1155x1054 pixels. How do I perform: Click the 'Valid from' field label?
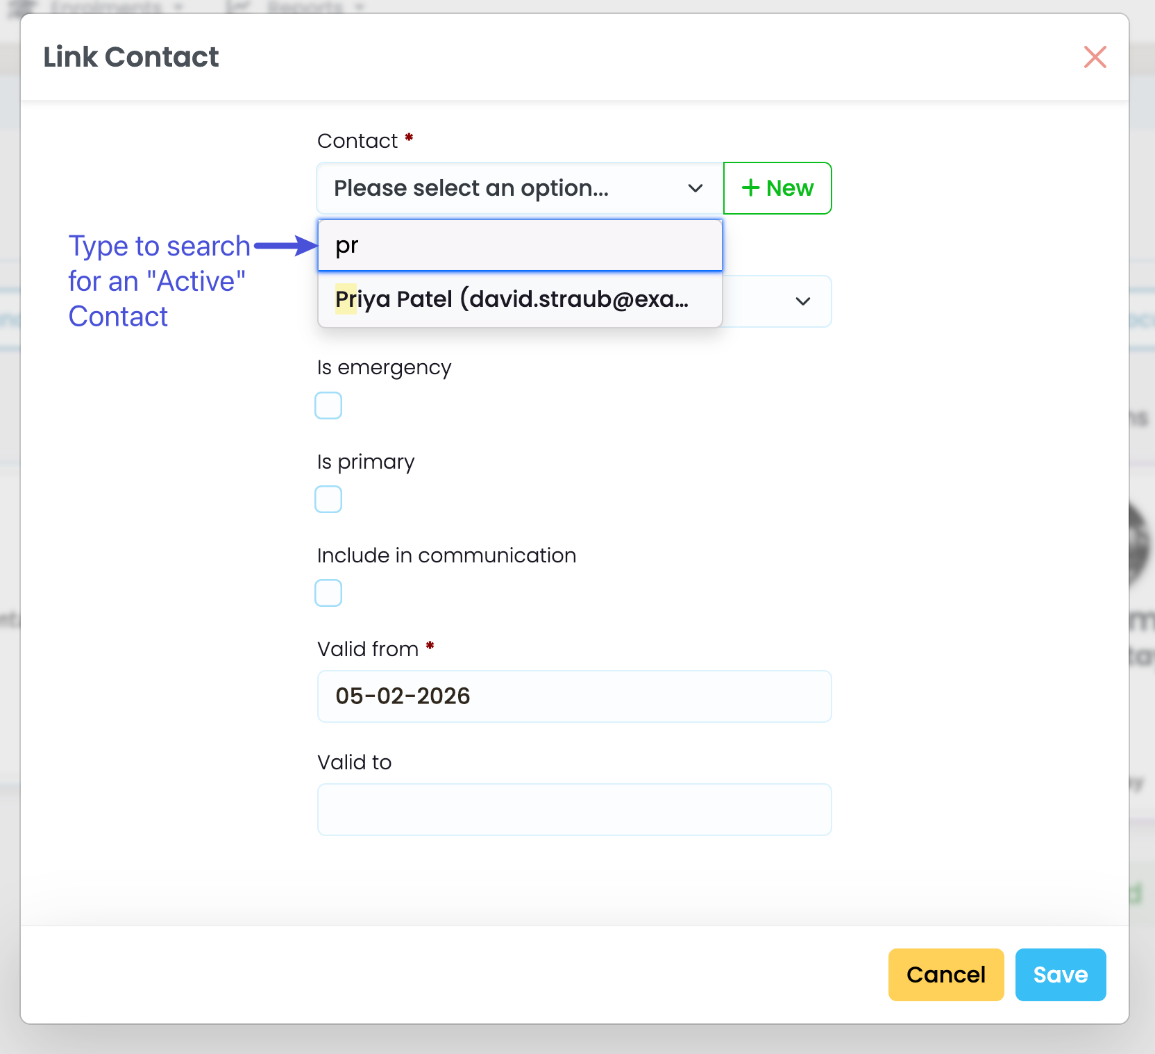pyautogui.click(x=368, y=649)
